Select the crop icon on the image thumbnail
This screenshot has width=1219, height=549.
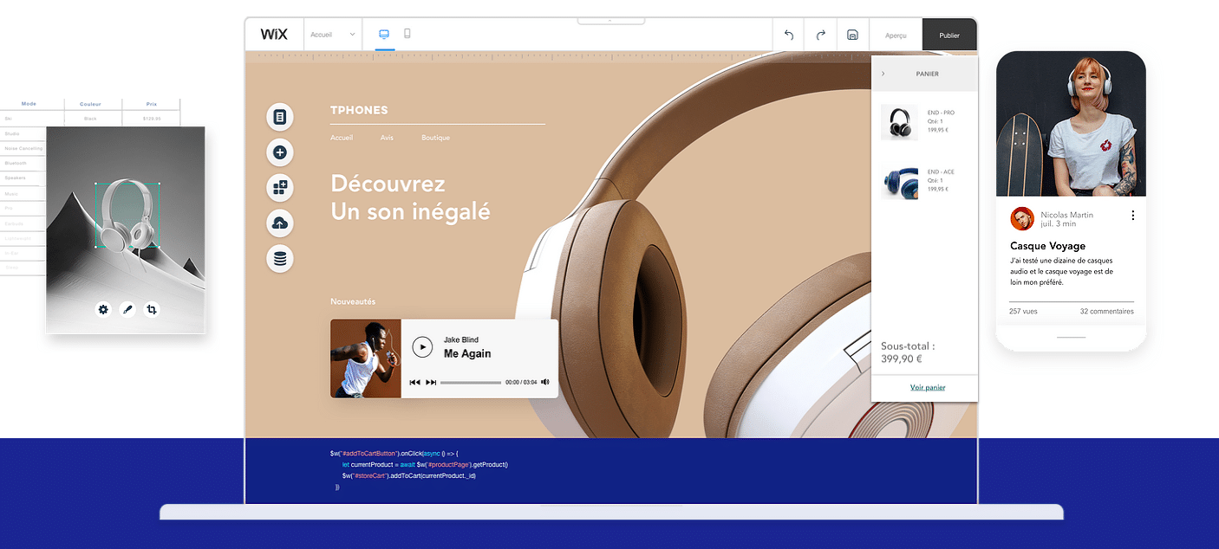152,308
